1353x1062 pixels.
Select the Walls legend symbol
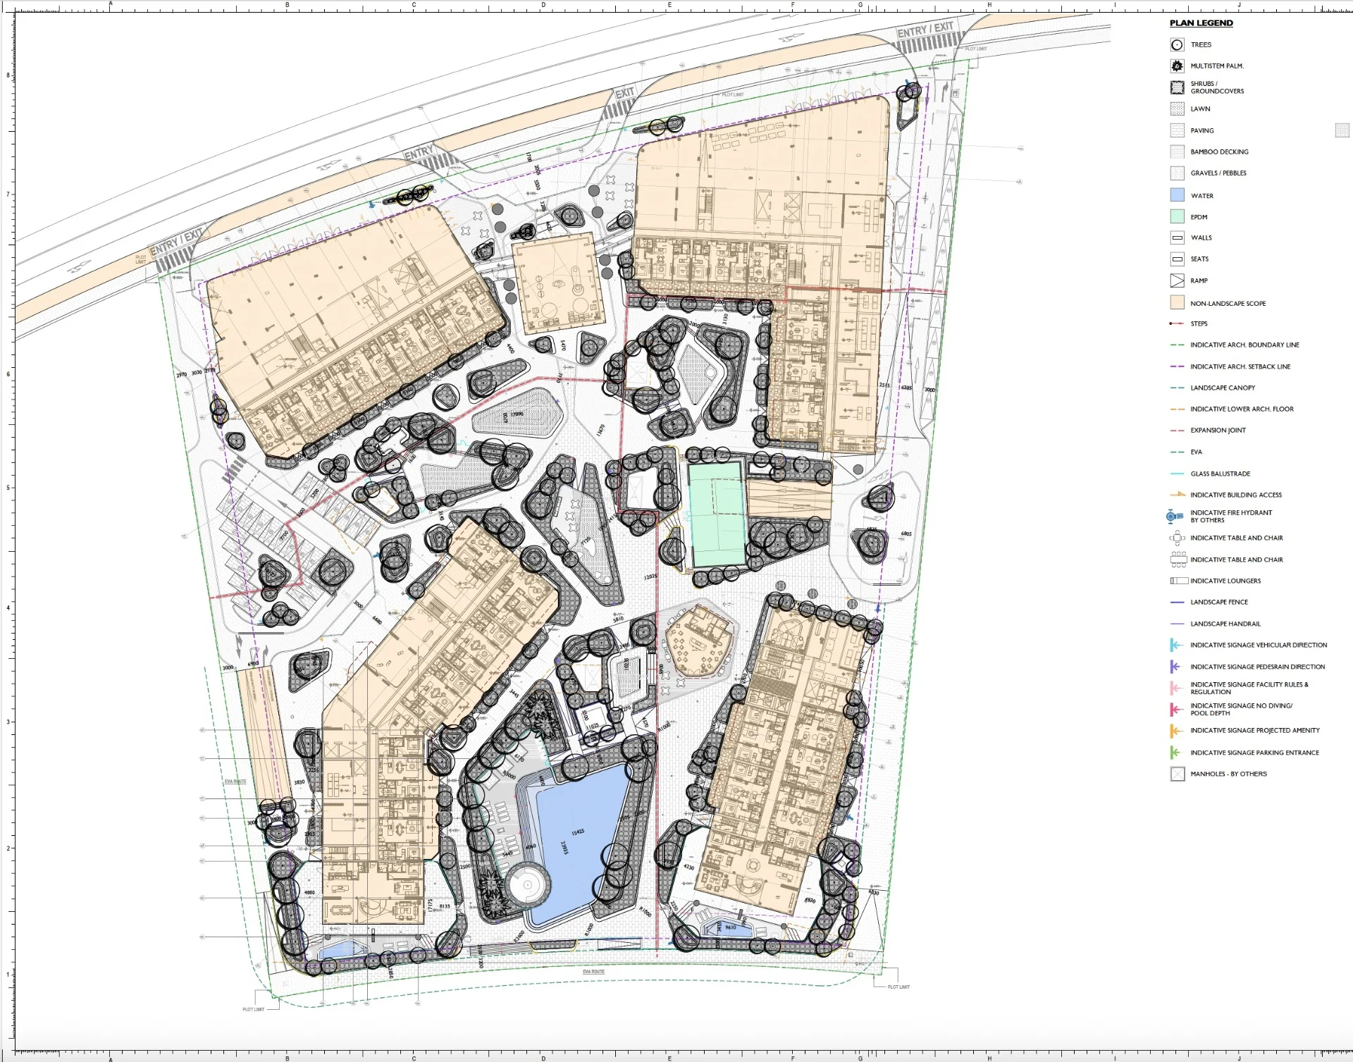point(1177,237)
